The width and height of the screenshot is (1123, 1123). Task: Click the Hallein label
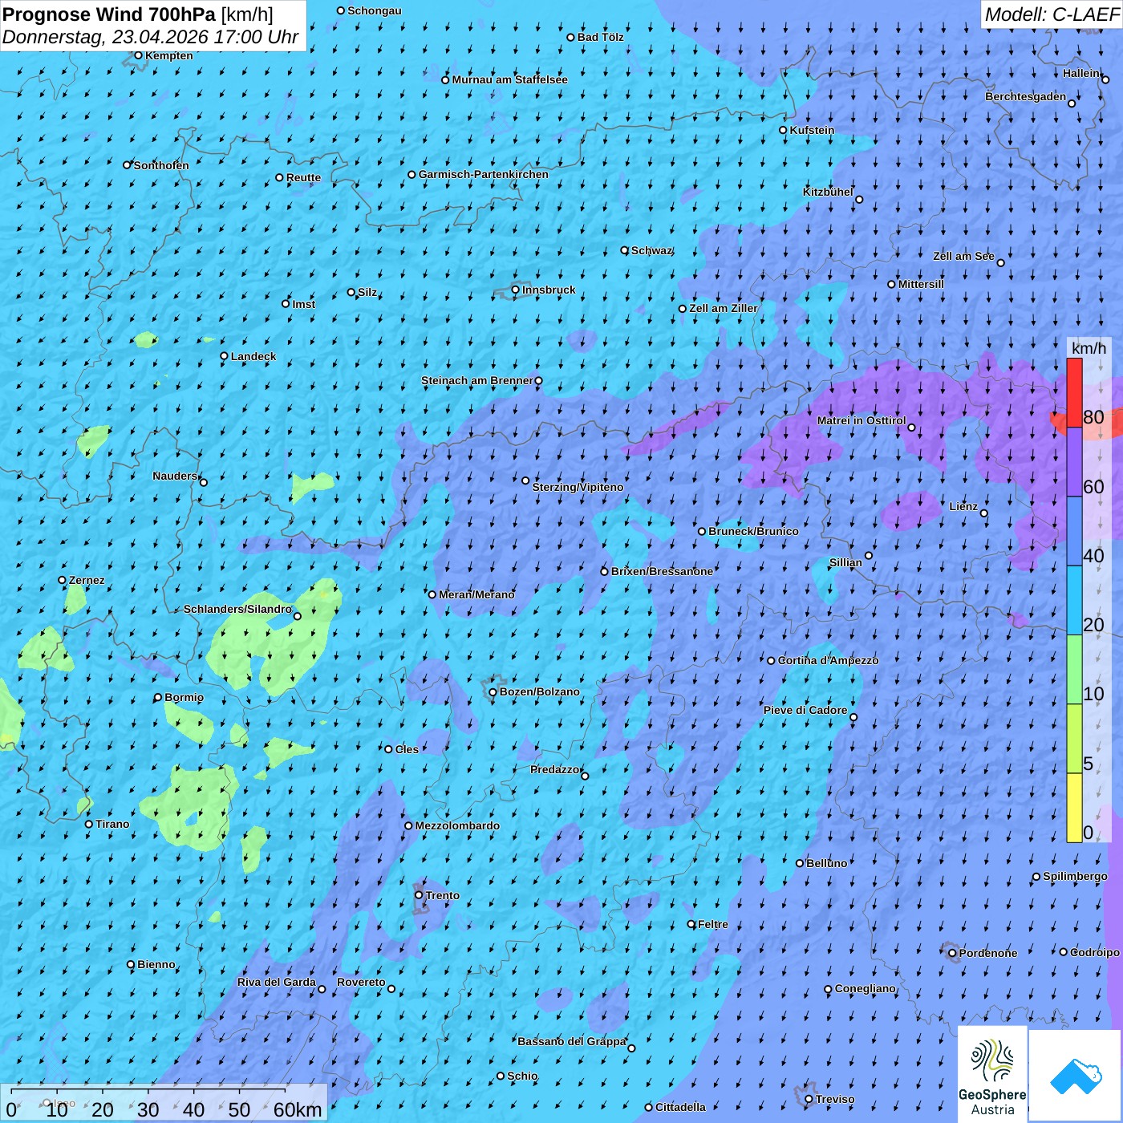(x=1081, y=73)
